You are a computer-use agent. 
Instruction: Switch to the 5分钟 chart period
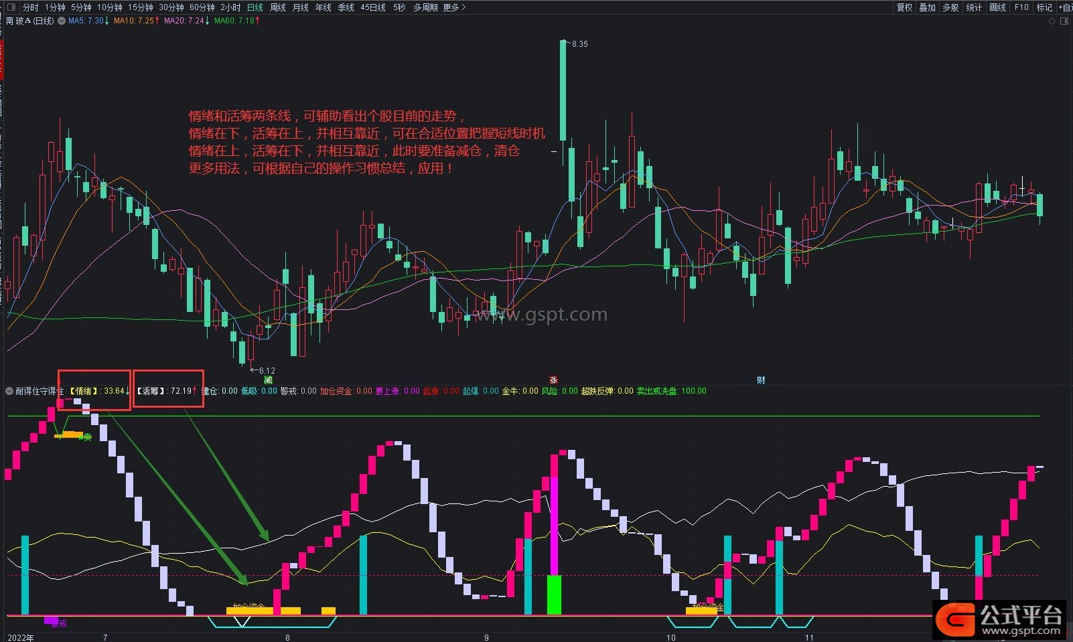tap(81, 7)
